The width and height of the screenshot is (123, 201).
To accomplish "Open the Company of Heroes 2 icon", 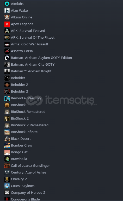I will (x=7, y=193).
